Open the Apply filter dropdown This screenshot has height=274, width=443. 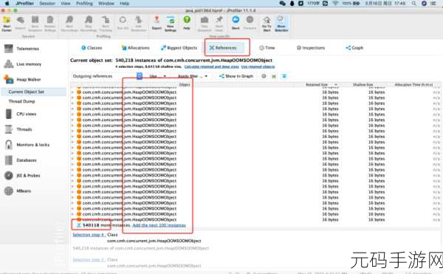pos(193,76)
